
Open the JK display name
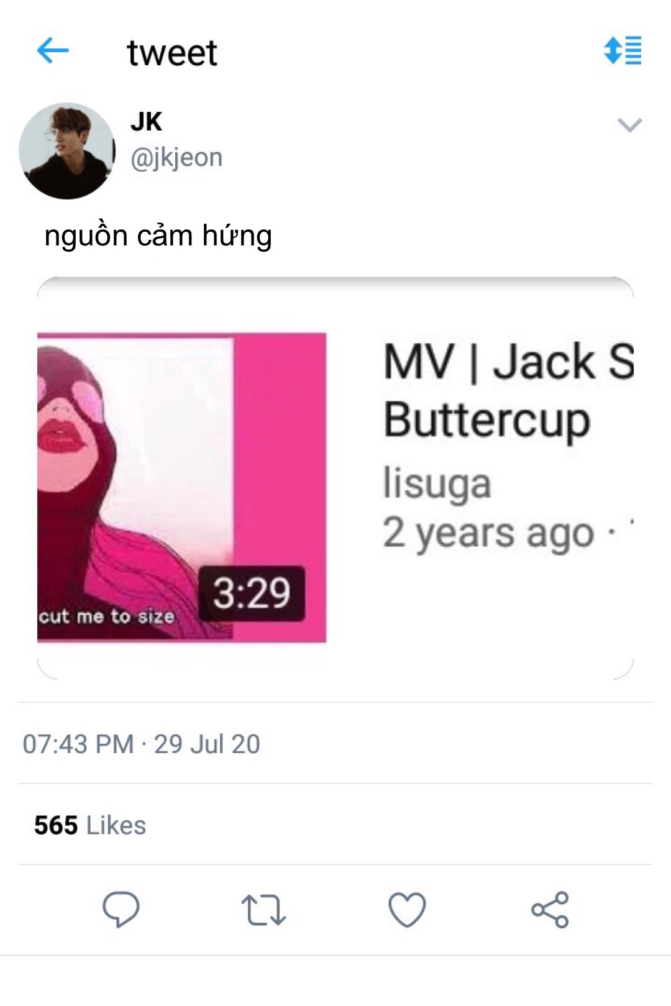point(146,122)
